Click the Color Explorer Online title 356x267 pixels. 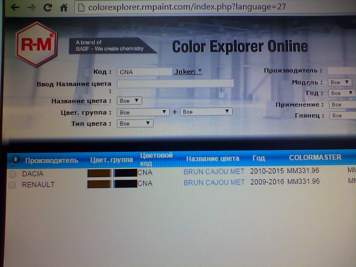tap(240, 46)
